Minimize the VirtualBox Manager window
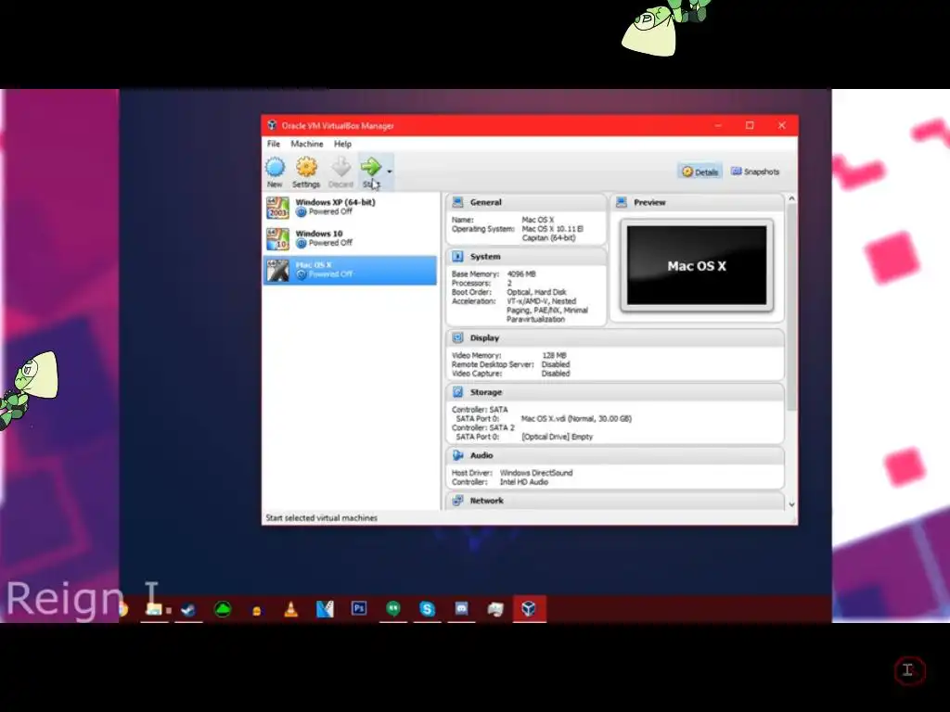The width and height of the screenshot is (950, 712). click(x=718, y=125)
